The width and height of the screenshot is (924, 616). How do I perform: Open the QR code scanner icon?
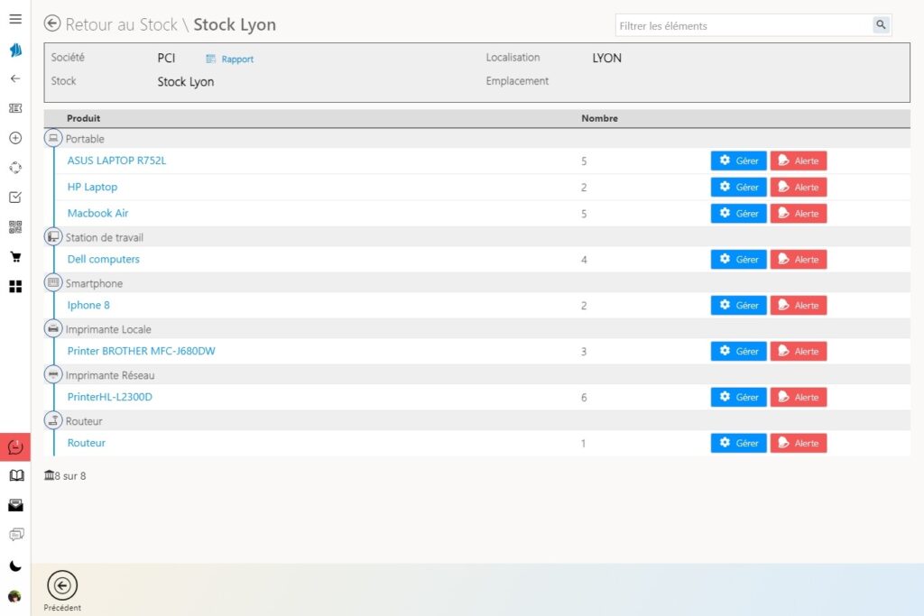pyautogui.click(x=15, y=226)
